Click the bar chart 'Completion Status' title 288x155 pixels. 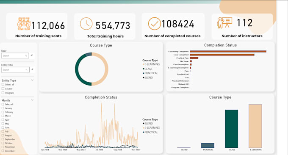(220, 45)
